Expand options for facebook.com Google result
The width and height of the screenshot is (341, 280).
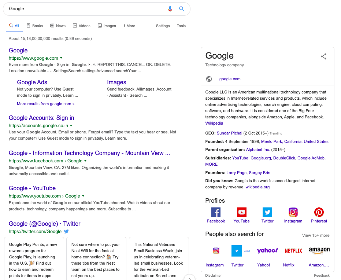pos(85,161)
